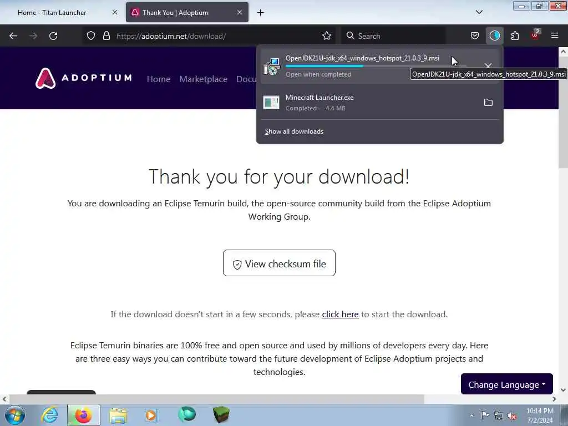
Task: Click the taskbar clock 10:14 PM
Action: (x=540, y=415)
